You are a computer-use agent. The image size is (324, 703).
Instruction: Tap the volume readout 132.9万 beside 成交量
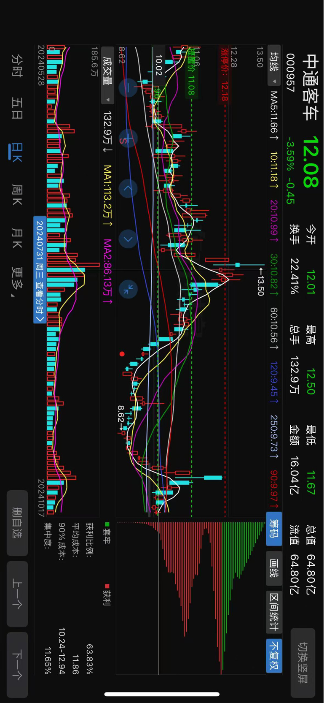click(x=107, y=133)
